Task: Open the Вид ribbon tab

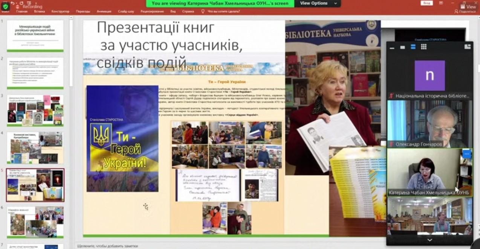Action: pyautogui.click(x=173, y=11)
